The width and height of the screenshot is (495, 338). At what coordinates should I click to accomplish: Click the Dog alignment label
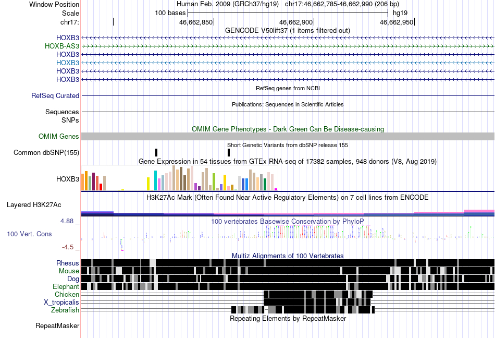pos(73,279)
